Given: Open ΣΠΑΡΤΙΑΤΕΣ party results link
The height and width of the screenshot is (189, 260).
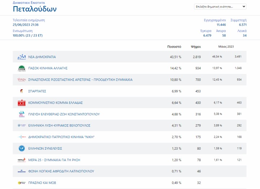Looking at the screenshot, I should (x=37, y=91).
